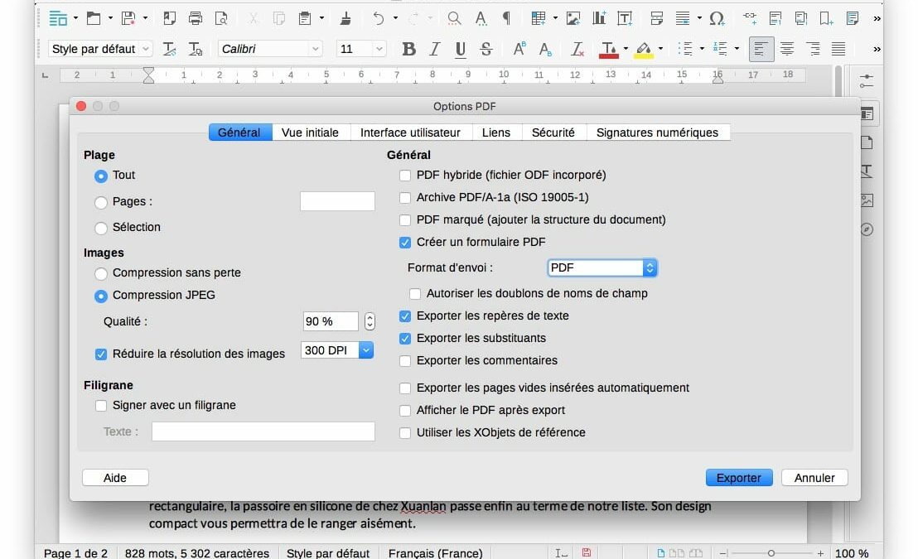This screenshot has height=559, width=918.
Task: Insert a special character with Omega icon
Action: point(717,17)
